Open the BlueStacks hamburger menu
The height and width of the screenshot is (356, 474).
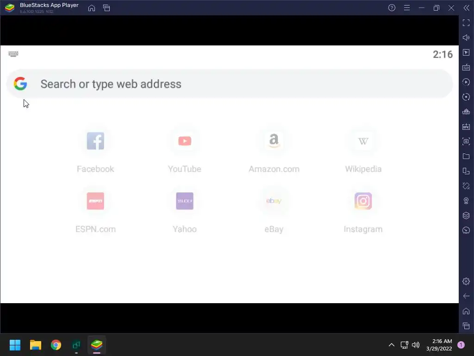coord(407,8)
